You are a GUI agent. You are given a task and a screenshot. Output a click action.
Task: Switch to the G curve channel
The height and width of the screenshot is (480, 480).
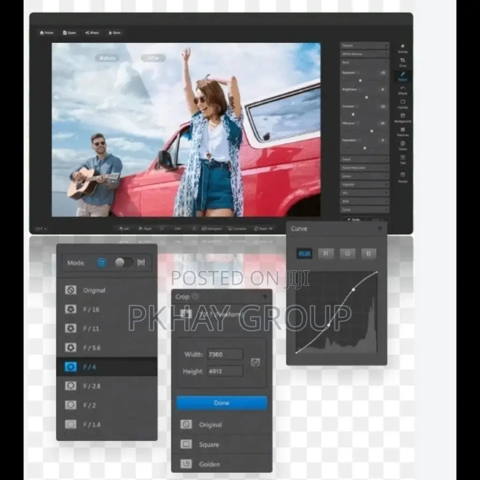tap(347, 254)
